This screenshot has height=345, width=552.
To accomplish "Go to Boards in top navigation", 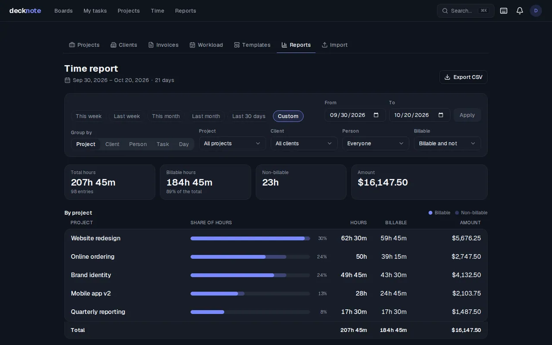I will [63, 11].
